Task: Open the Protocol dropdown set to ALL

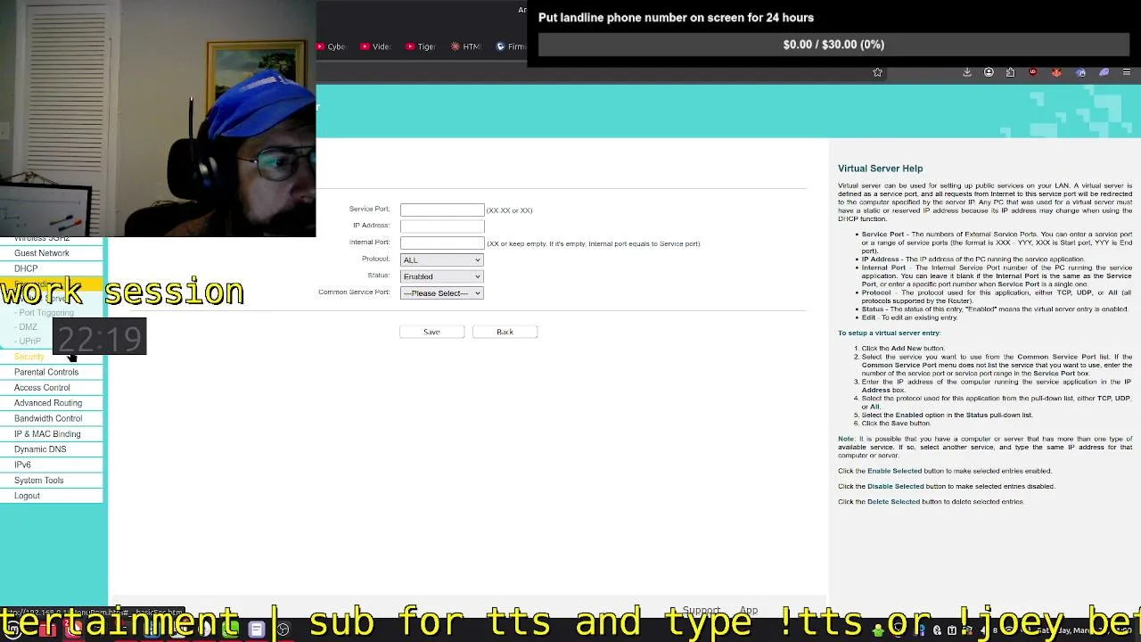Action: [x=441, y=259]
